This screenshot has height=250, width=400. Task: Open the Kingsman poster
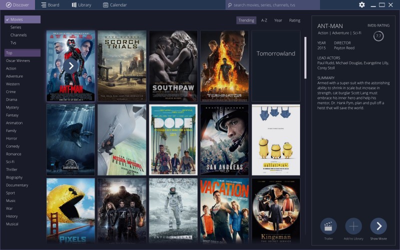point(276,210)
